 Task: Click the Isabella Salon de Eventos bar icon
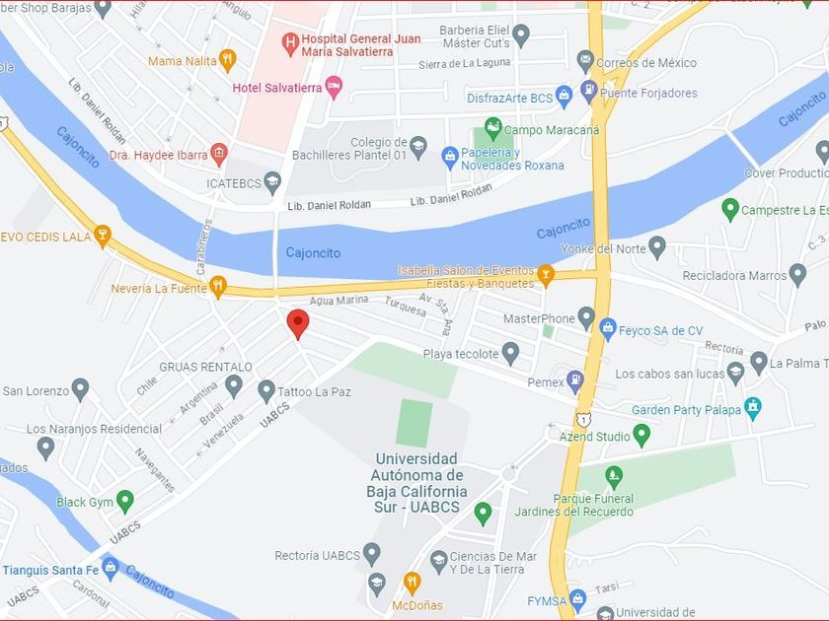[x=546, y=275]
